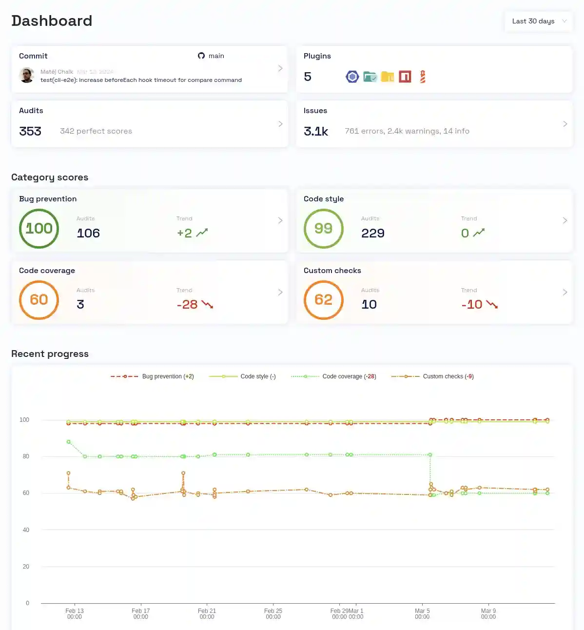Select the main branch label
Screen dimensions: 584x630
tap(216, 56)
